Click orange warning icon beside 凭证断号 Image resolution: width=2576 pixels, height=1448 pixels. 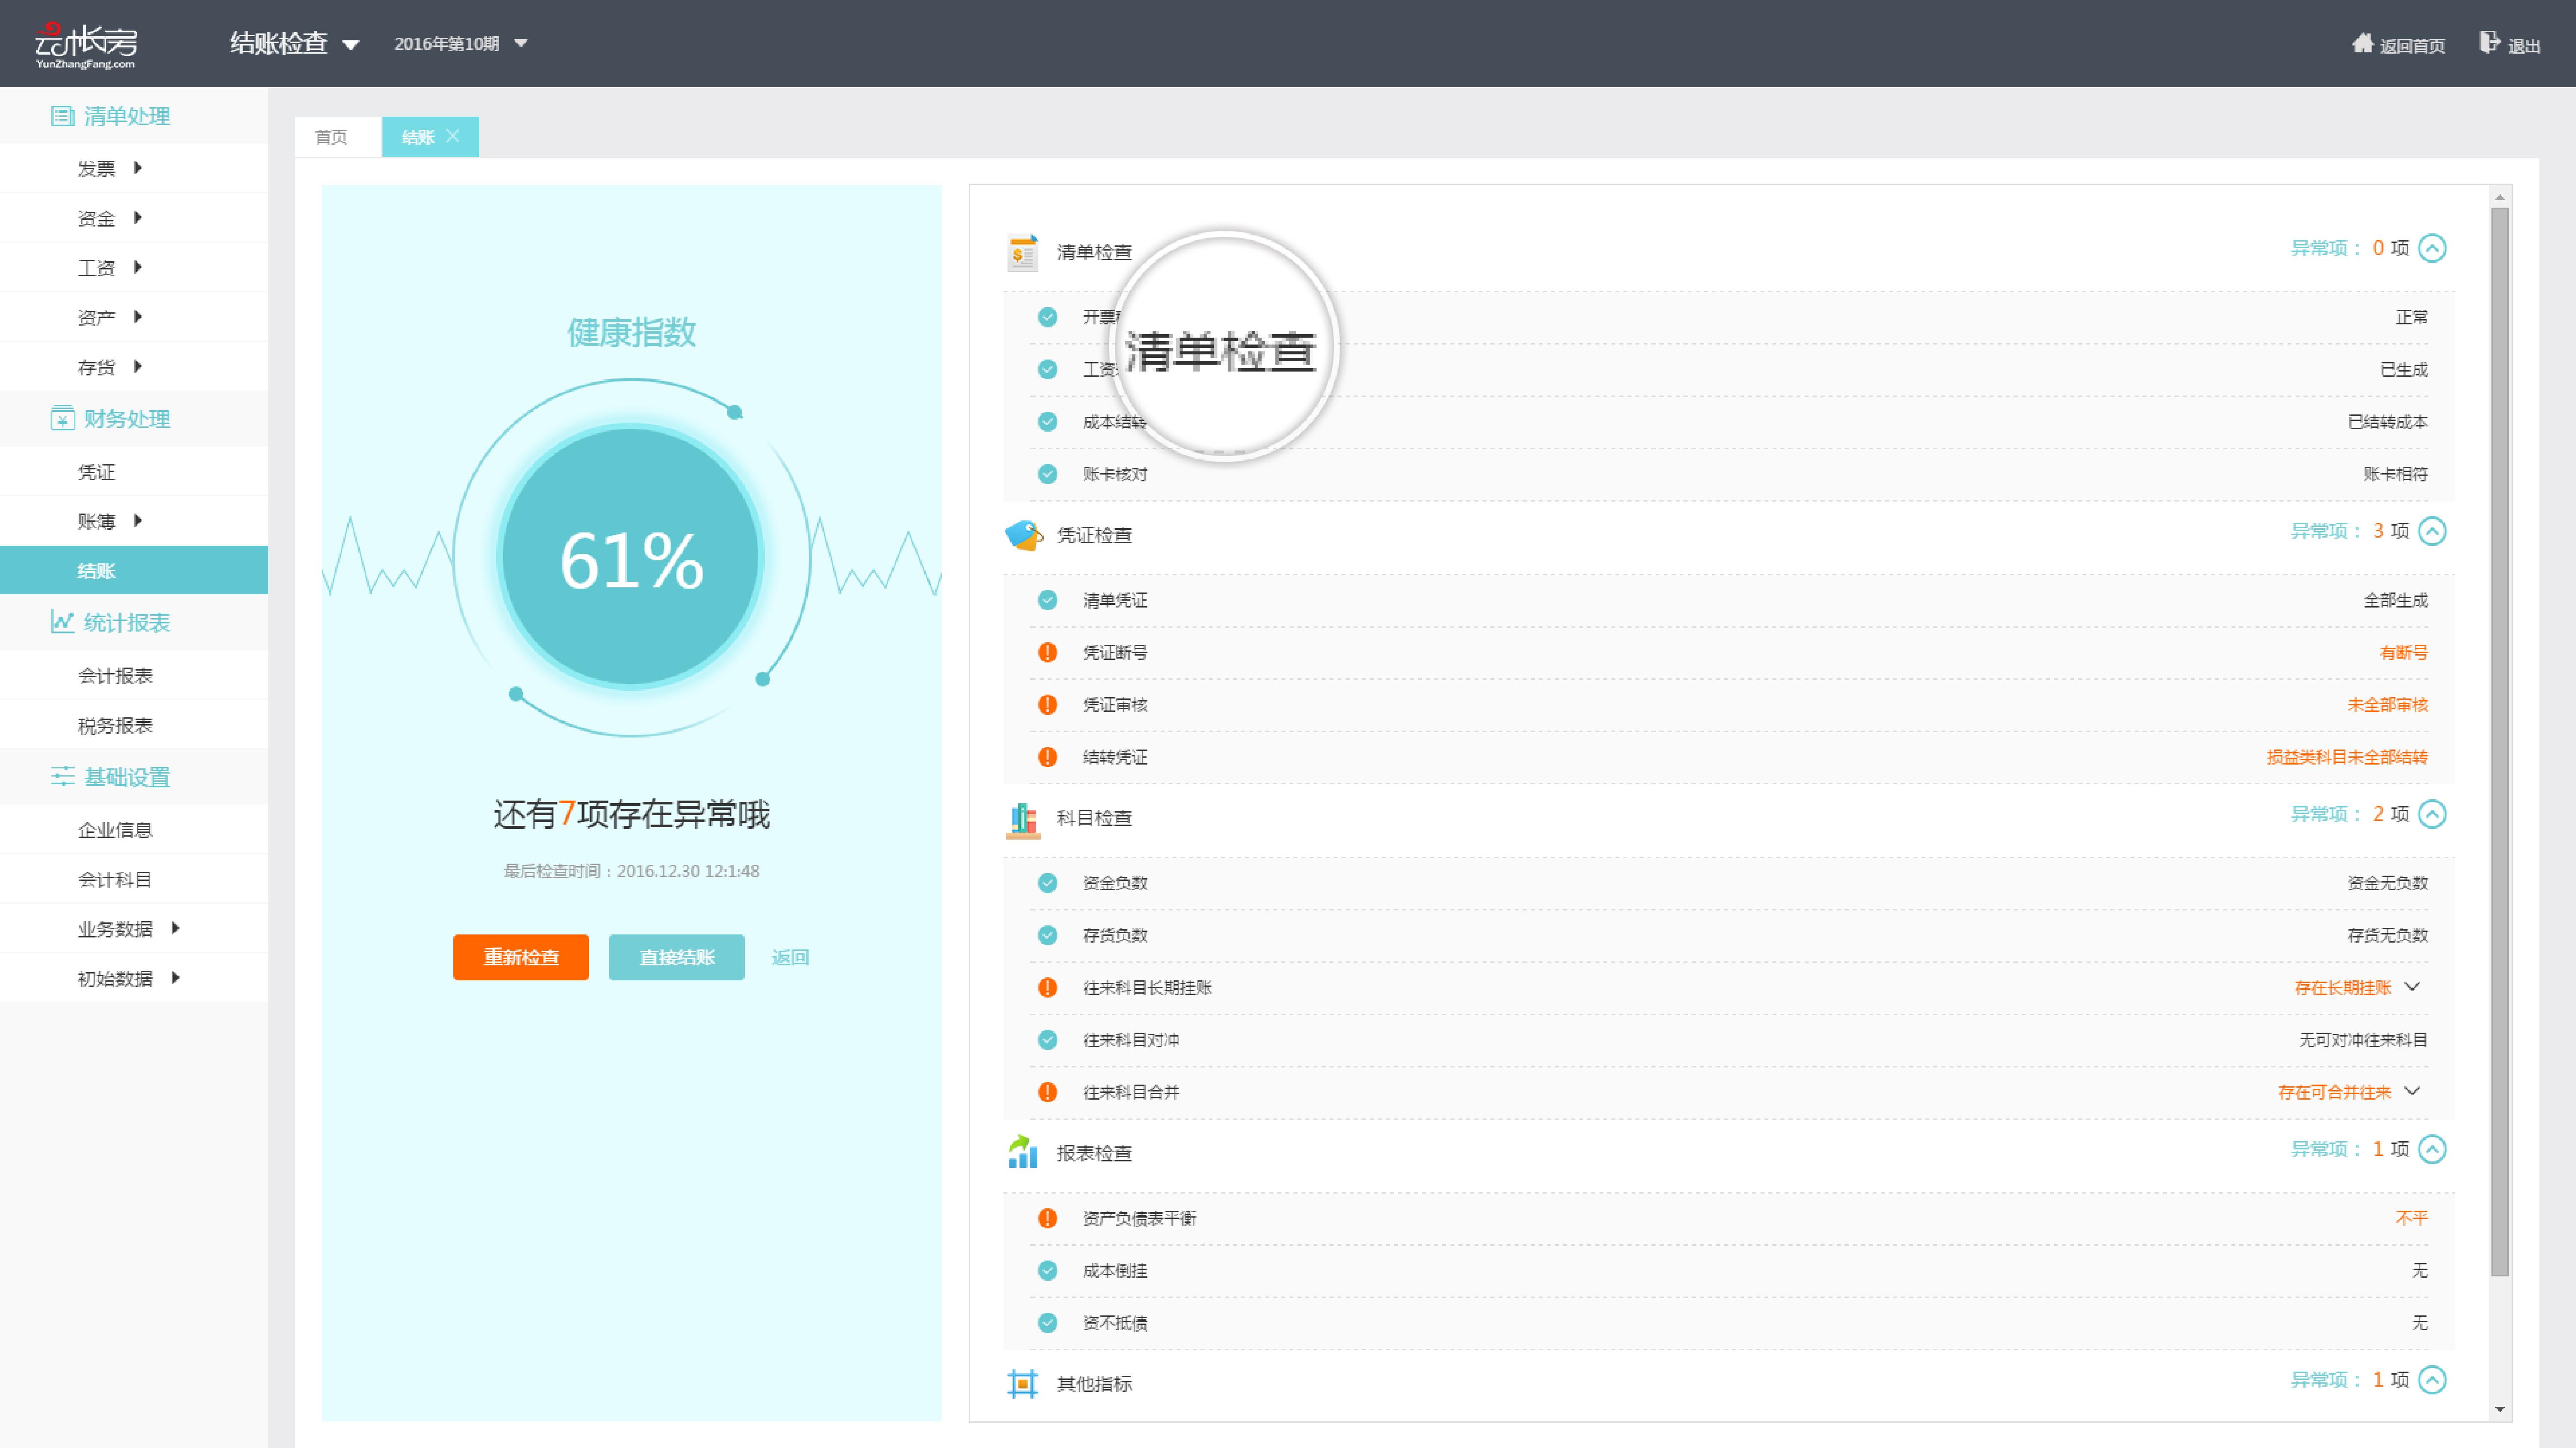tap(1047, 653)
